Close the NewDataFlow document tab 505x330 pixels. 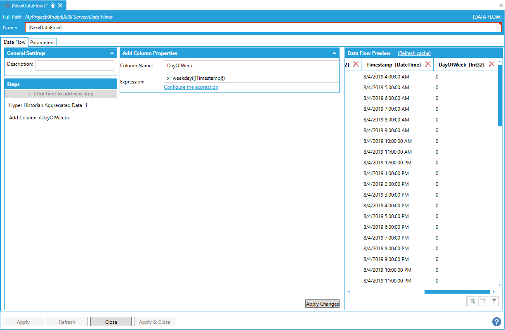click(60, 5)
